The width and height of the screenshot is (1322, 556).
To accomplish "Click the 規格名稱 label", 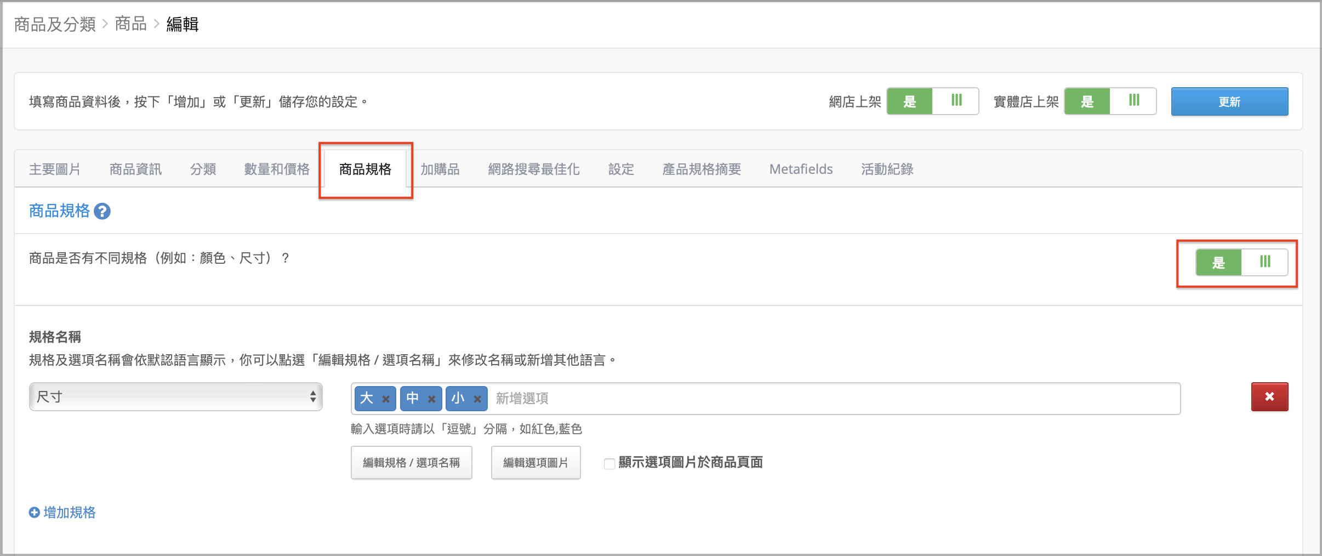I will click(x=55, y=337).
